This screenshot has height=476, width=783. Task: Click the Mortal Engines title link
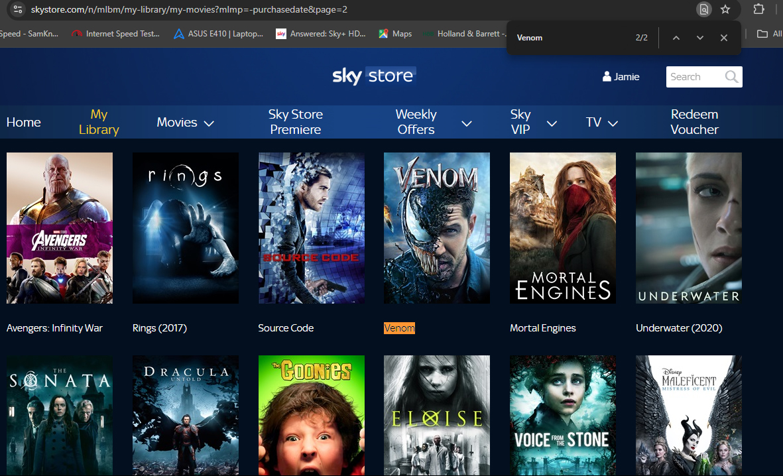[x=543, y=328]
